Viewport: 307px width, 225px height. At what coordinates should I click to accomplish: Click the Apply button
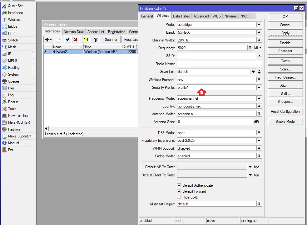coord(285,33)
